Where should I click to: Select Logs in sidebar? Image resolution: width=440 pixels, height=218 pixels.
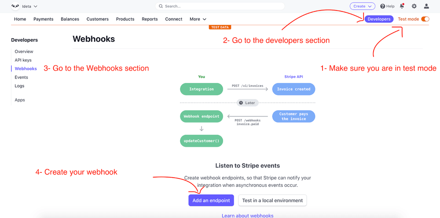[19, 86]
